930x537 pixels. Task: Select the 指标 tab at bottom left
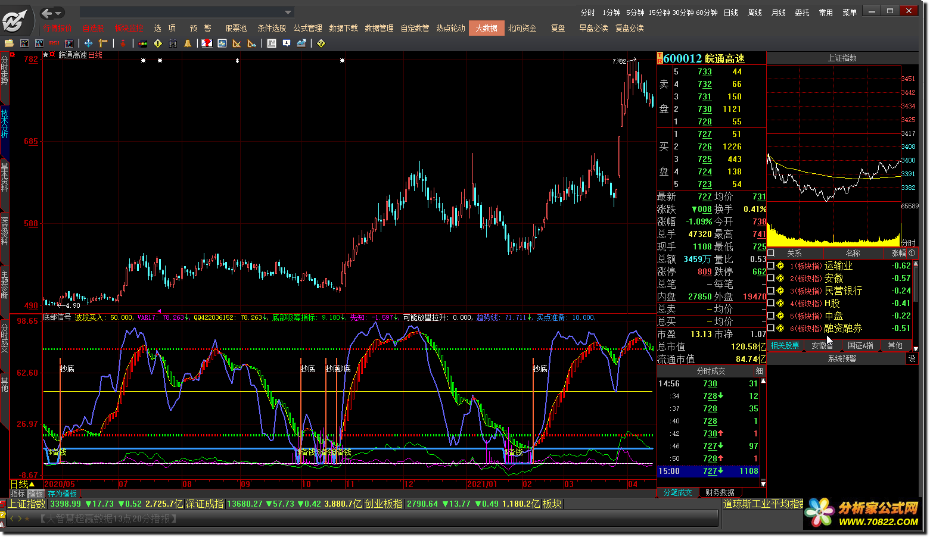tap(18, 494)
